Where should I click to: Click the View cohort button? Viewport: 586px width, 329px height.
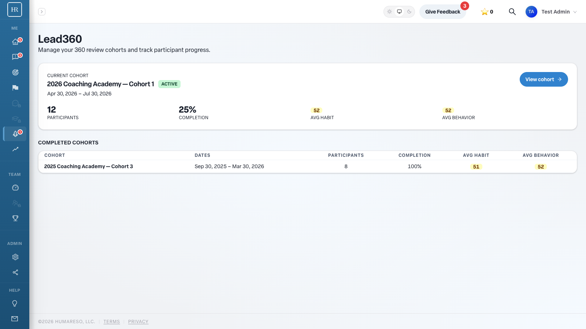[544, 79]
